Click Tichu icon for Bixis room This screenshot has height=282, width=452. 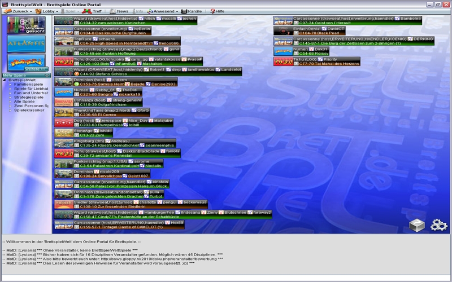tap(64, 61)
